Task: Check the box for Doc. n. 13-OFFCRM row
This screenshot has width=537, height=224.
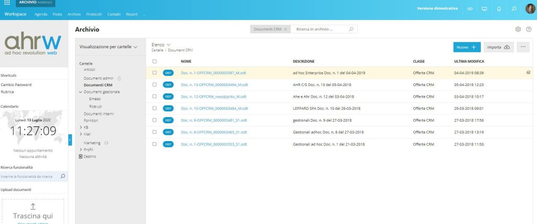Action: click(154, 84)
